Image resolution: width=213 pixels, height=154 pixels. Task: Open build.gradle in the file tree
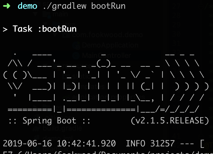[x=62, y=128]
